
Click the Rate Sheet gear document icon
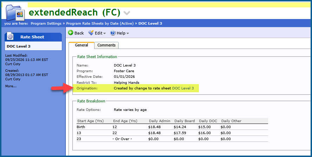click(x=10, y=37)
